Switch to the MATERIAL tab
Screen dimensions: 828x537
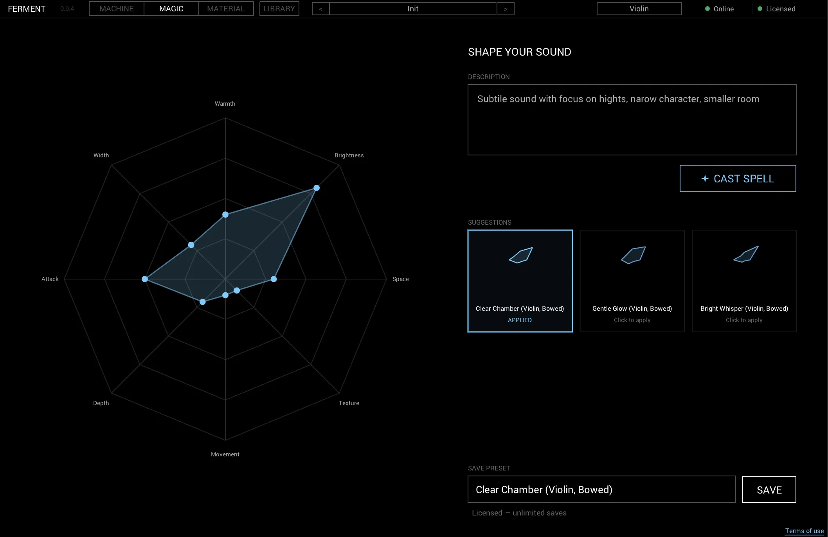[x=226, y=9]
